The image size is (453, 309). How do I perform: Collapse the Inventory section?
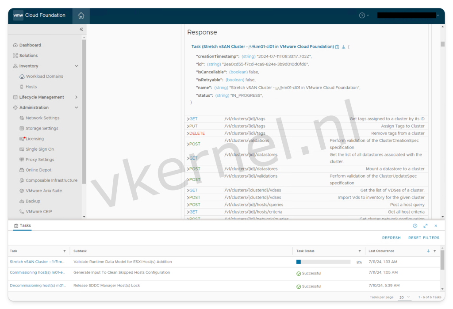76,66
